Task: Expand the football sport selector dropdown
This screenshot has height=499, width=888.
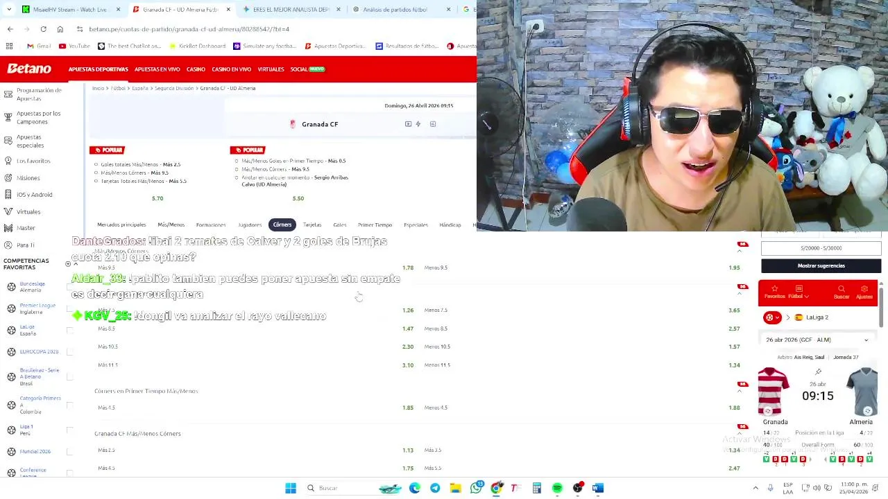Action: point(772,317)
